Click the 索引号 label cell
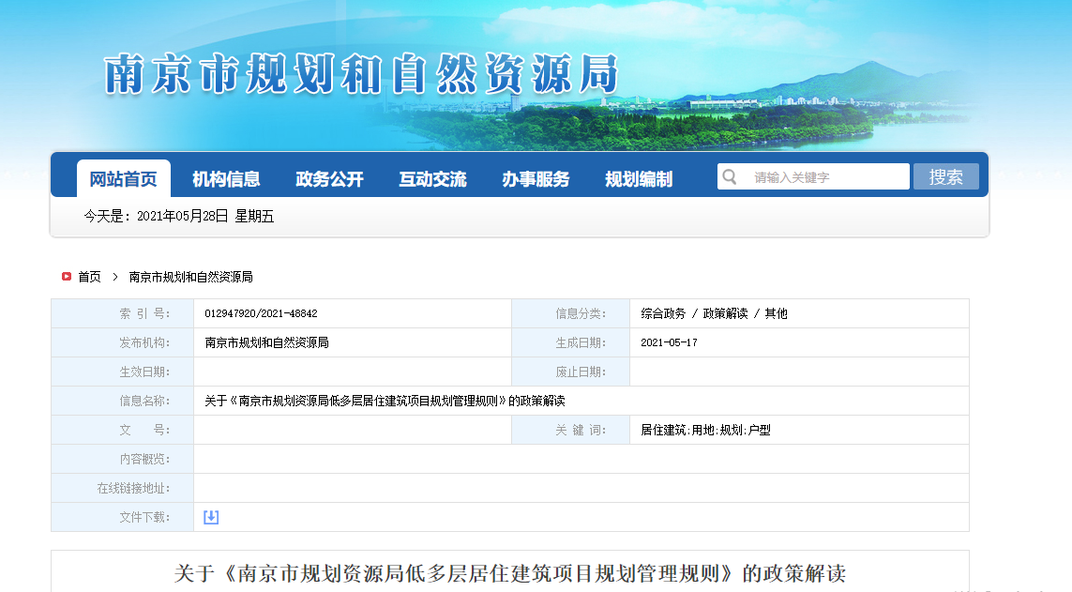The height and width of the screenshot is (592, 1072). click(122, 313)
